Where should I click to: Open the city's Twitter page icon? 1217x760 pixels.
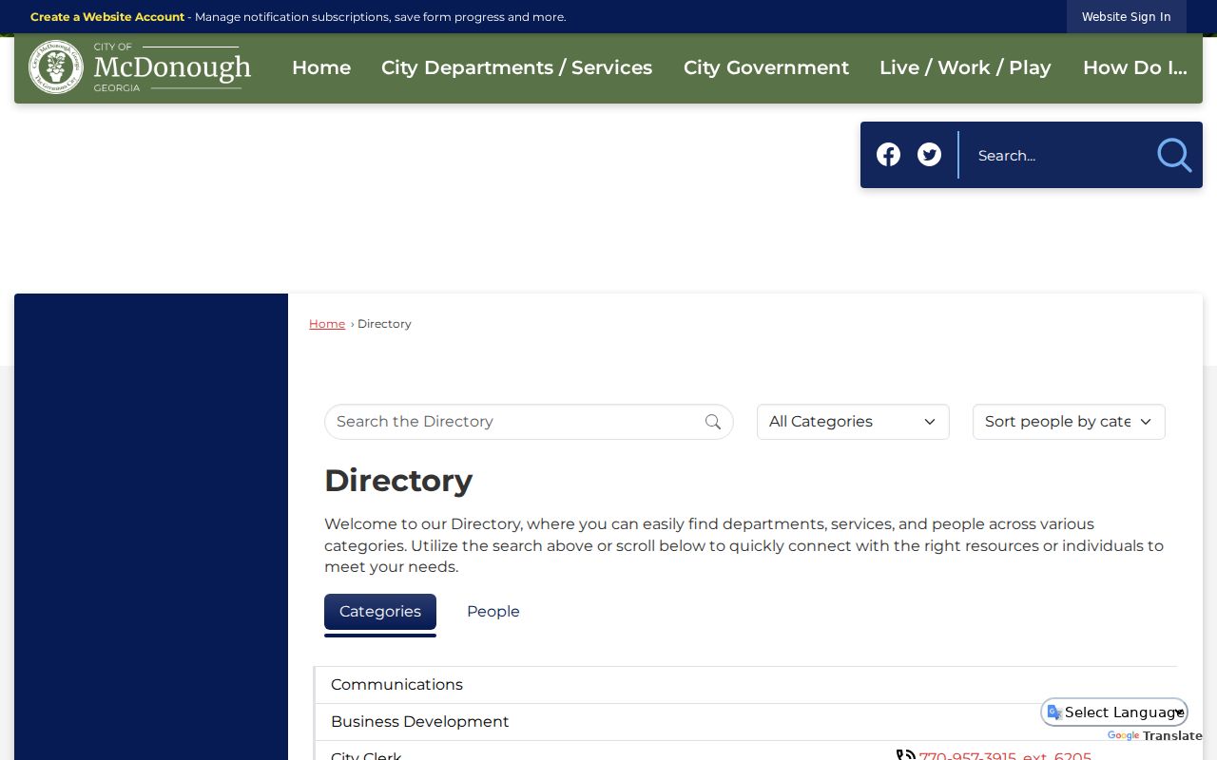point(929,155)
